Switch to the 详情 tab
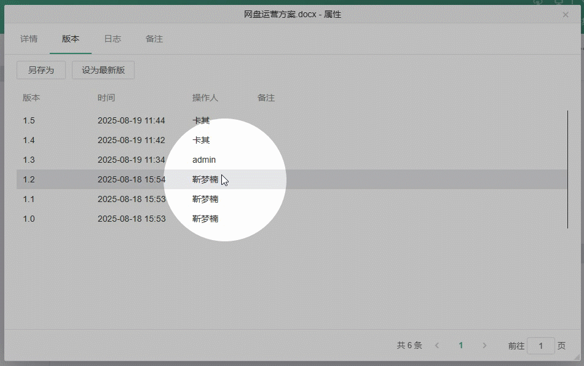584x366 pixels. (28, 39)
